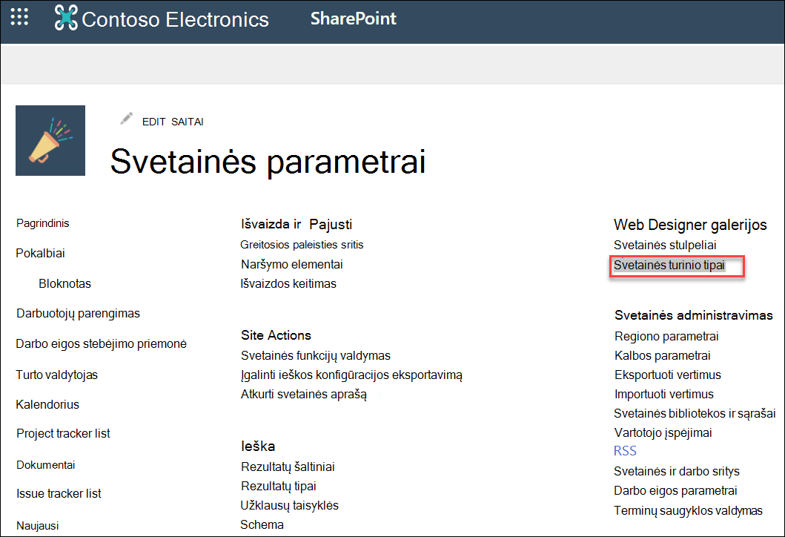Open Naujausi in left navigation
The width and height of the screenshot is (785, 537).
tap(38, 525)
